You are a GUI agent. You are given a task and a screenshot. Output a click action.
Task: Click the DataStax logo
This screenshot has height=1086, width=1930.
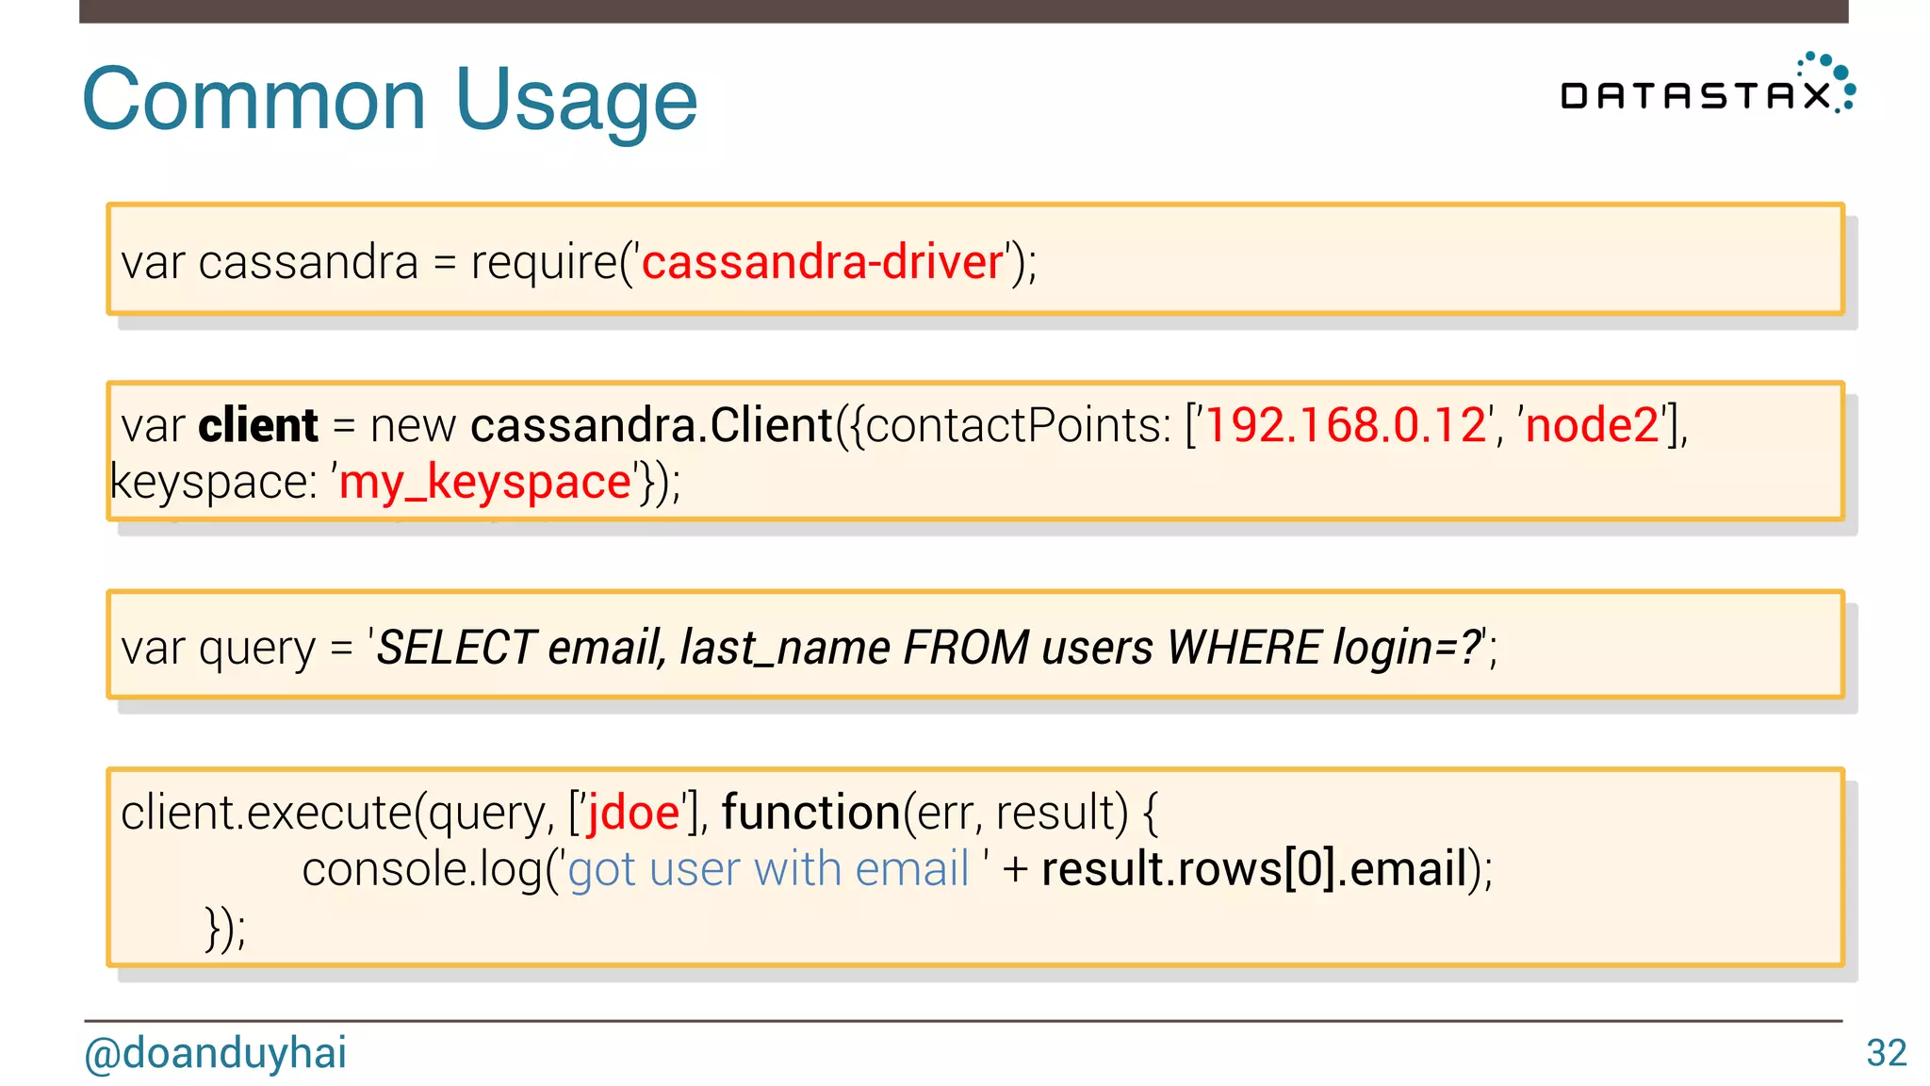[x=1707, y=87]
